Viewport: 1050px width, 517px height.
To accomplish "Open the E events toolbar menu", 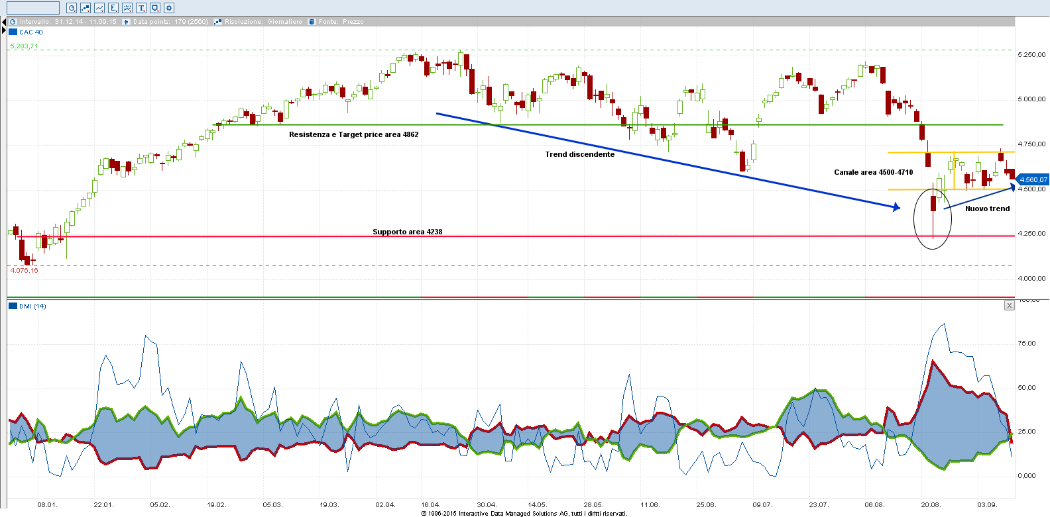I will click(113, 8).
